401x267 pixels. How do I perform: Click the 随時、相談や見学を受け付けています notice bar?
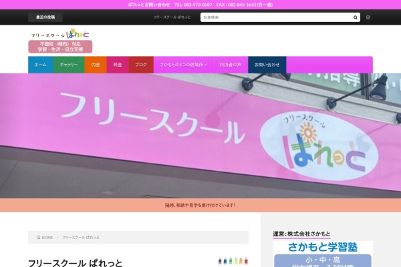click(x=200, y=205)
